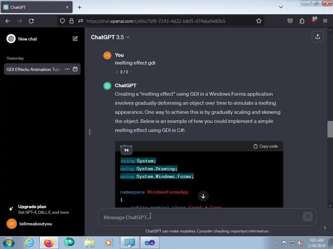Open ChatGPT 3.5 model selector
Image resolution: width=333 pixels, height=249 pixels.
pyautogui.click(x=110, y=37)
